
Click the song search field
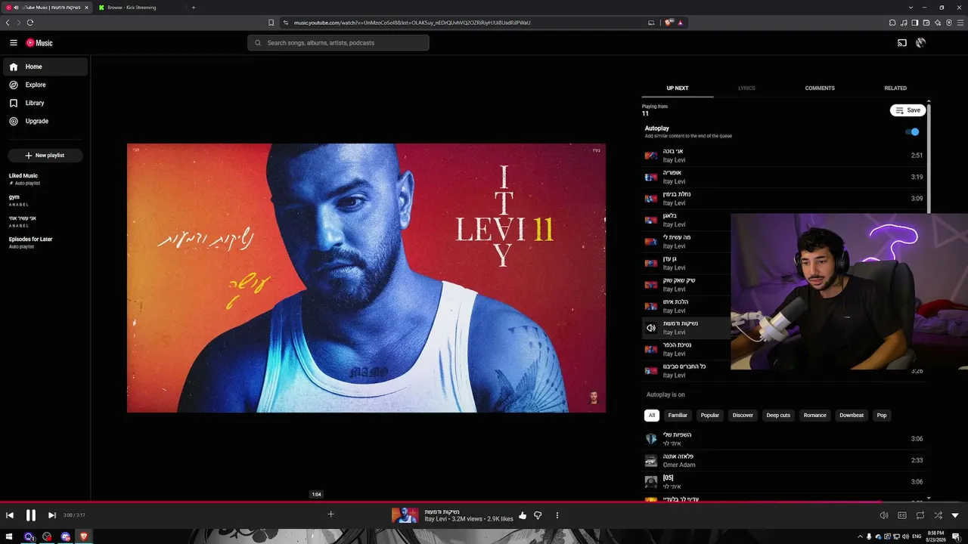coord(338,43)
